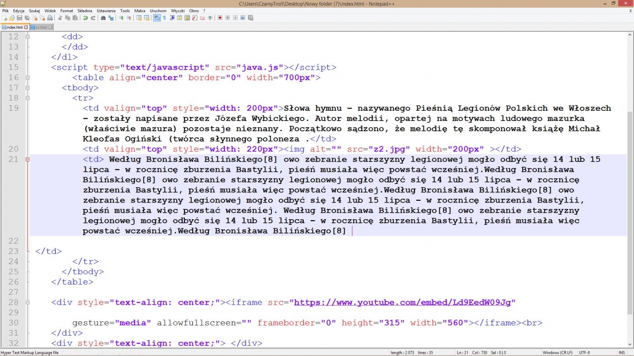Click the Save All toolbar icon
The width and height of the screenshot is (634, 356).
[27, 18]
